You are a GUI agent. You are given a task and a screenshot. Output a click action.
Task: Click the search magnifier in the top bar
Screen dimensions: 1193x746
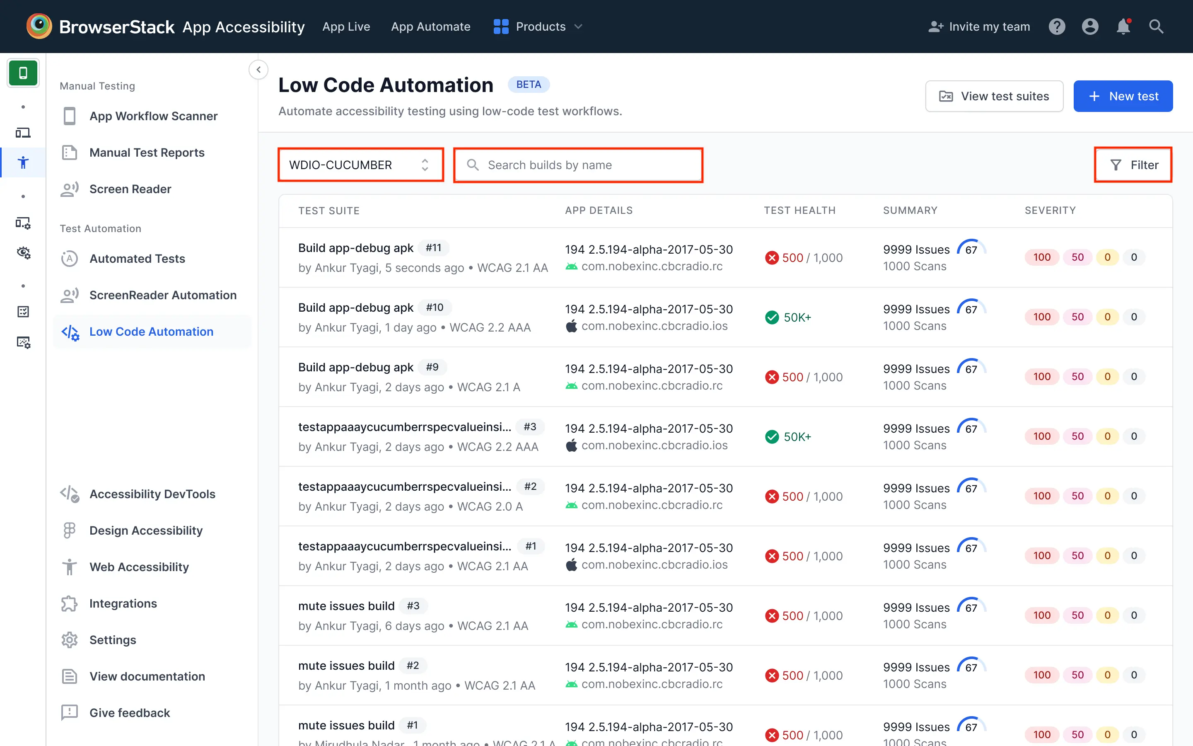[1156, 27]
